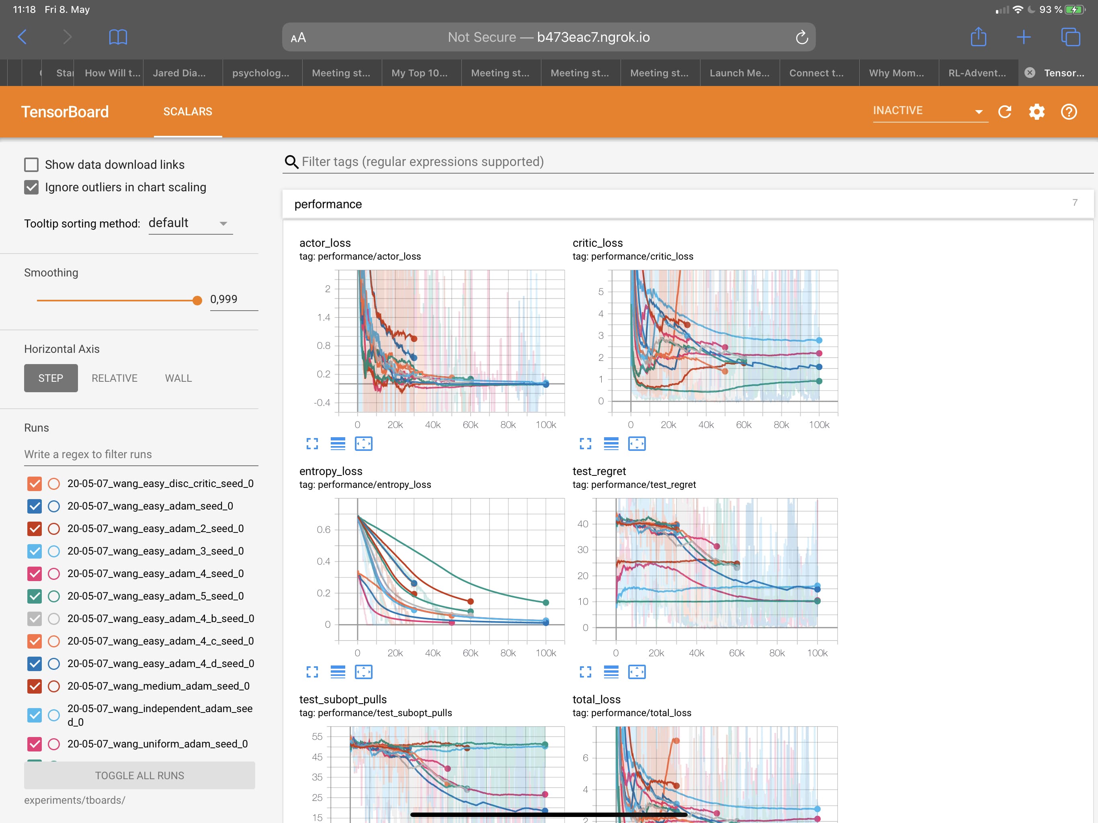The image size is (1098, 823).
Task: Select only run wang_medium_adam_seed_0 radio
Action: 53,686
